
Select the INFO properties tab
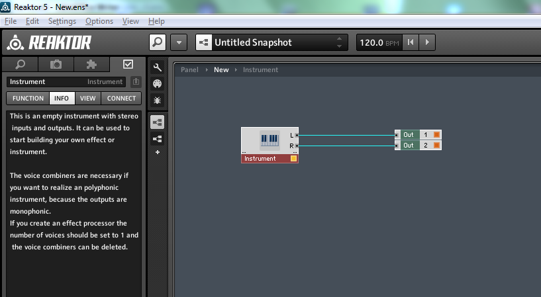(x=62, y=98)
